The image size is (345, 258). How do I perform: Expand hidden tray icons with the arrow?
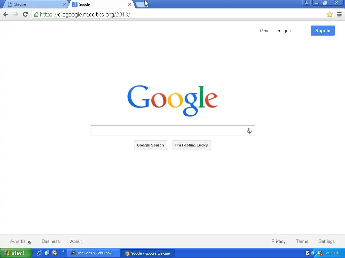(314, 253)
